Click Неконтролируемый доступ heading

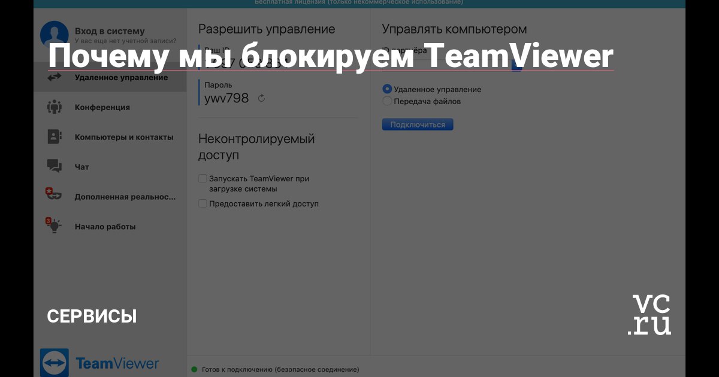coord(256,147)
